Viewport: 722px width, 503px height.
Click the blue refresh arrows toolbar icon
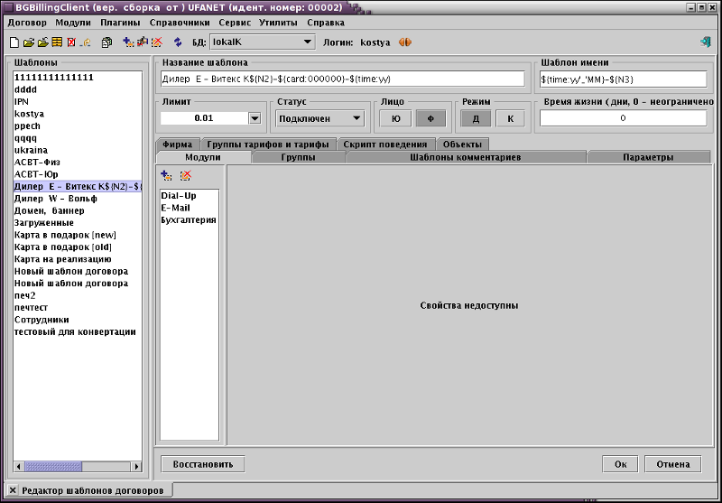[178, 42]
